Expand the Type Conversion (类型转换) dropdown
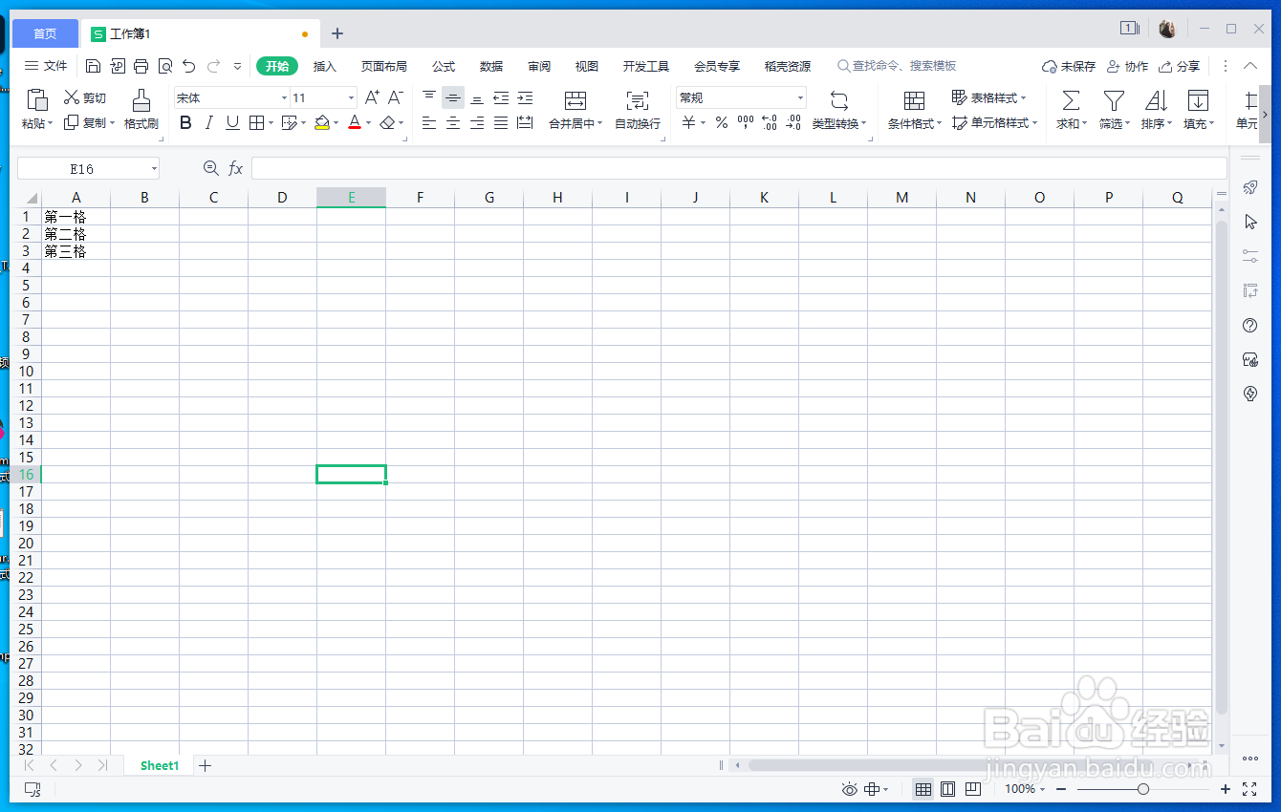Viewport: 1281px width, 812px height. pos(864,124)
